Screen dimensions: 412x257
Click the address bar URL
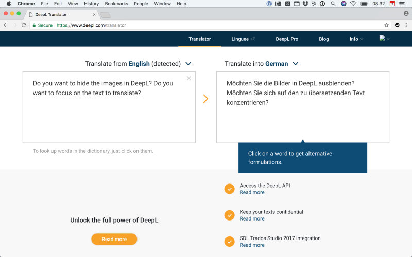coord(91,25)
